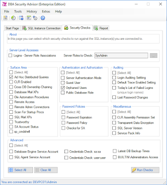Open server roles picker ellipsis button

(154, 55)
